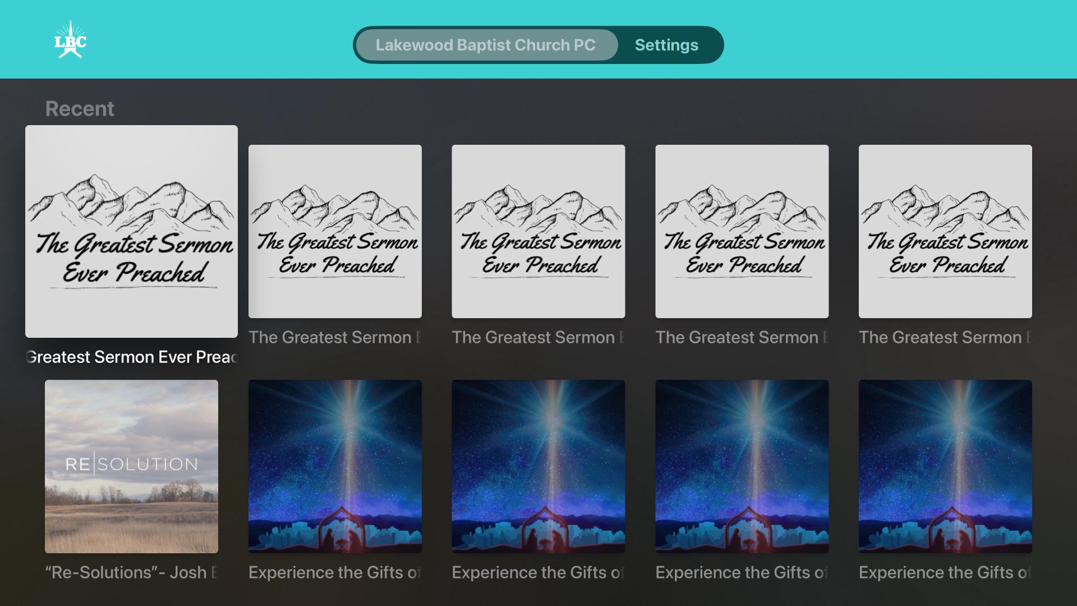The image size is (1077, 606).
Task: Open the focused Greatest Sermon Ever Preached thumbnail
Action: pos(131,231)
